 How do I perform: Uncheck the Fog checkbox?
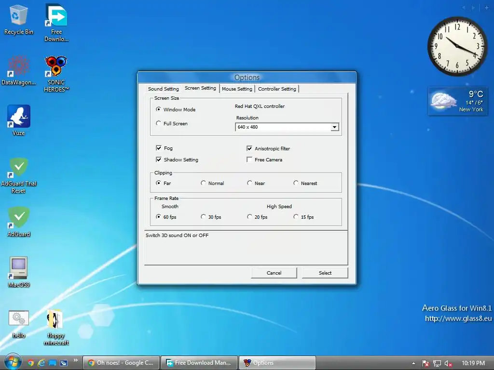[x=159, y=148]
